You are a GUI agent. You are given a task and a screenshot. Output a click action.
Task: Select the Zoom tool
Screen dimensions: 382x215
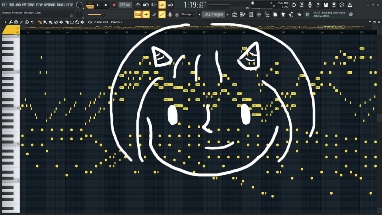(x=77, y=22)
